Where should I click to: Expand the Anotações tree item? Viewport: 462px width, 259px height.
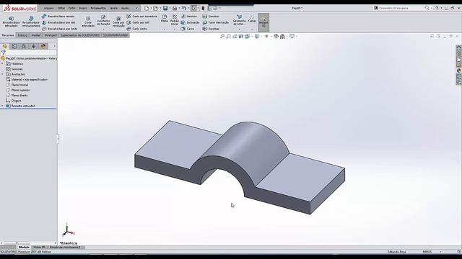tap(3, 74)
